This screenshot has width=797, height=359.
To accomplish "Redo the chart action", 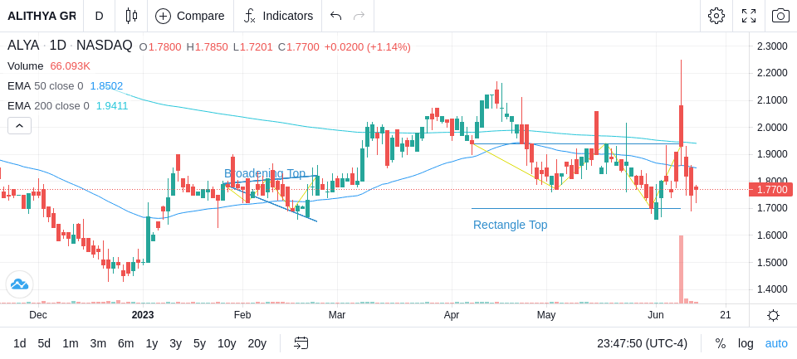I will (x=359, y=16).
